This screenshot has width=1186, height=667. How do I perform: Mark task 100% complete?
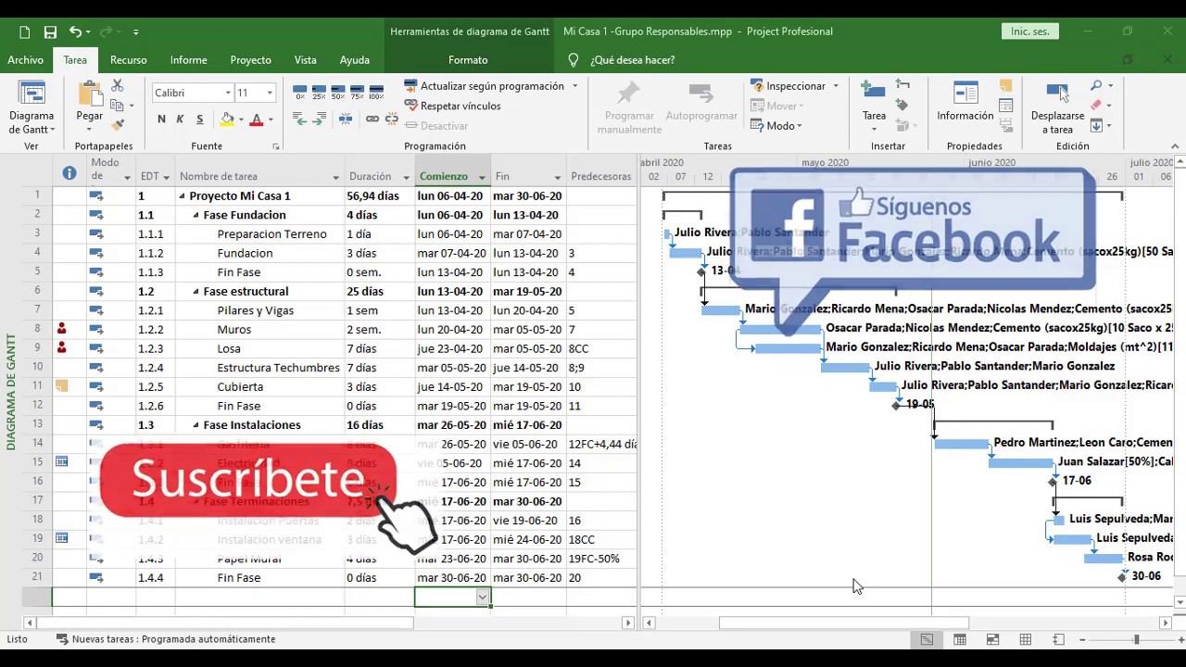click(x=376, y=93)
